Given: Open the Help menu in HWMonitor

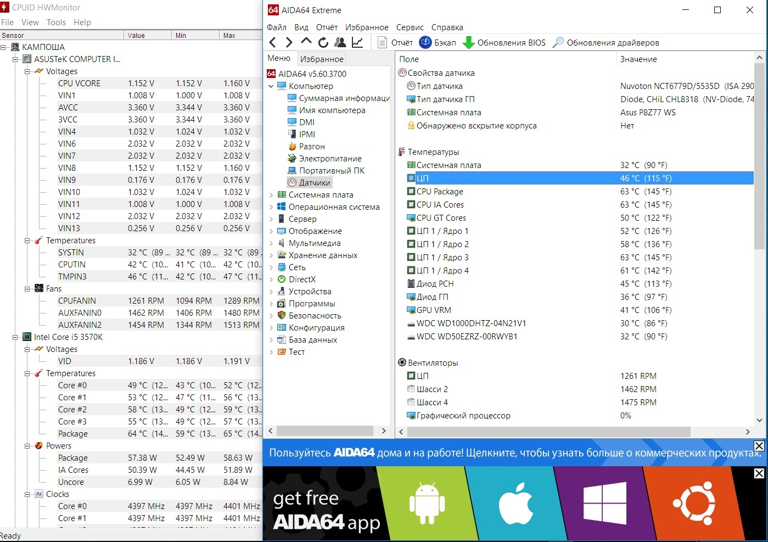Looking at the screenshot, I should click(x=82, y=22).
